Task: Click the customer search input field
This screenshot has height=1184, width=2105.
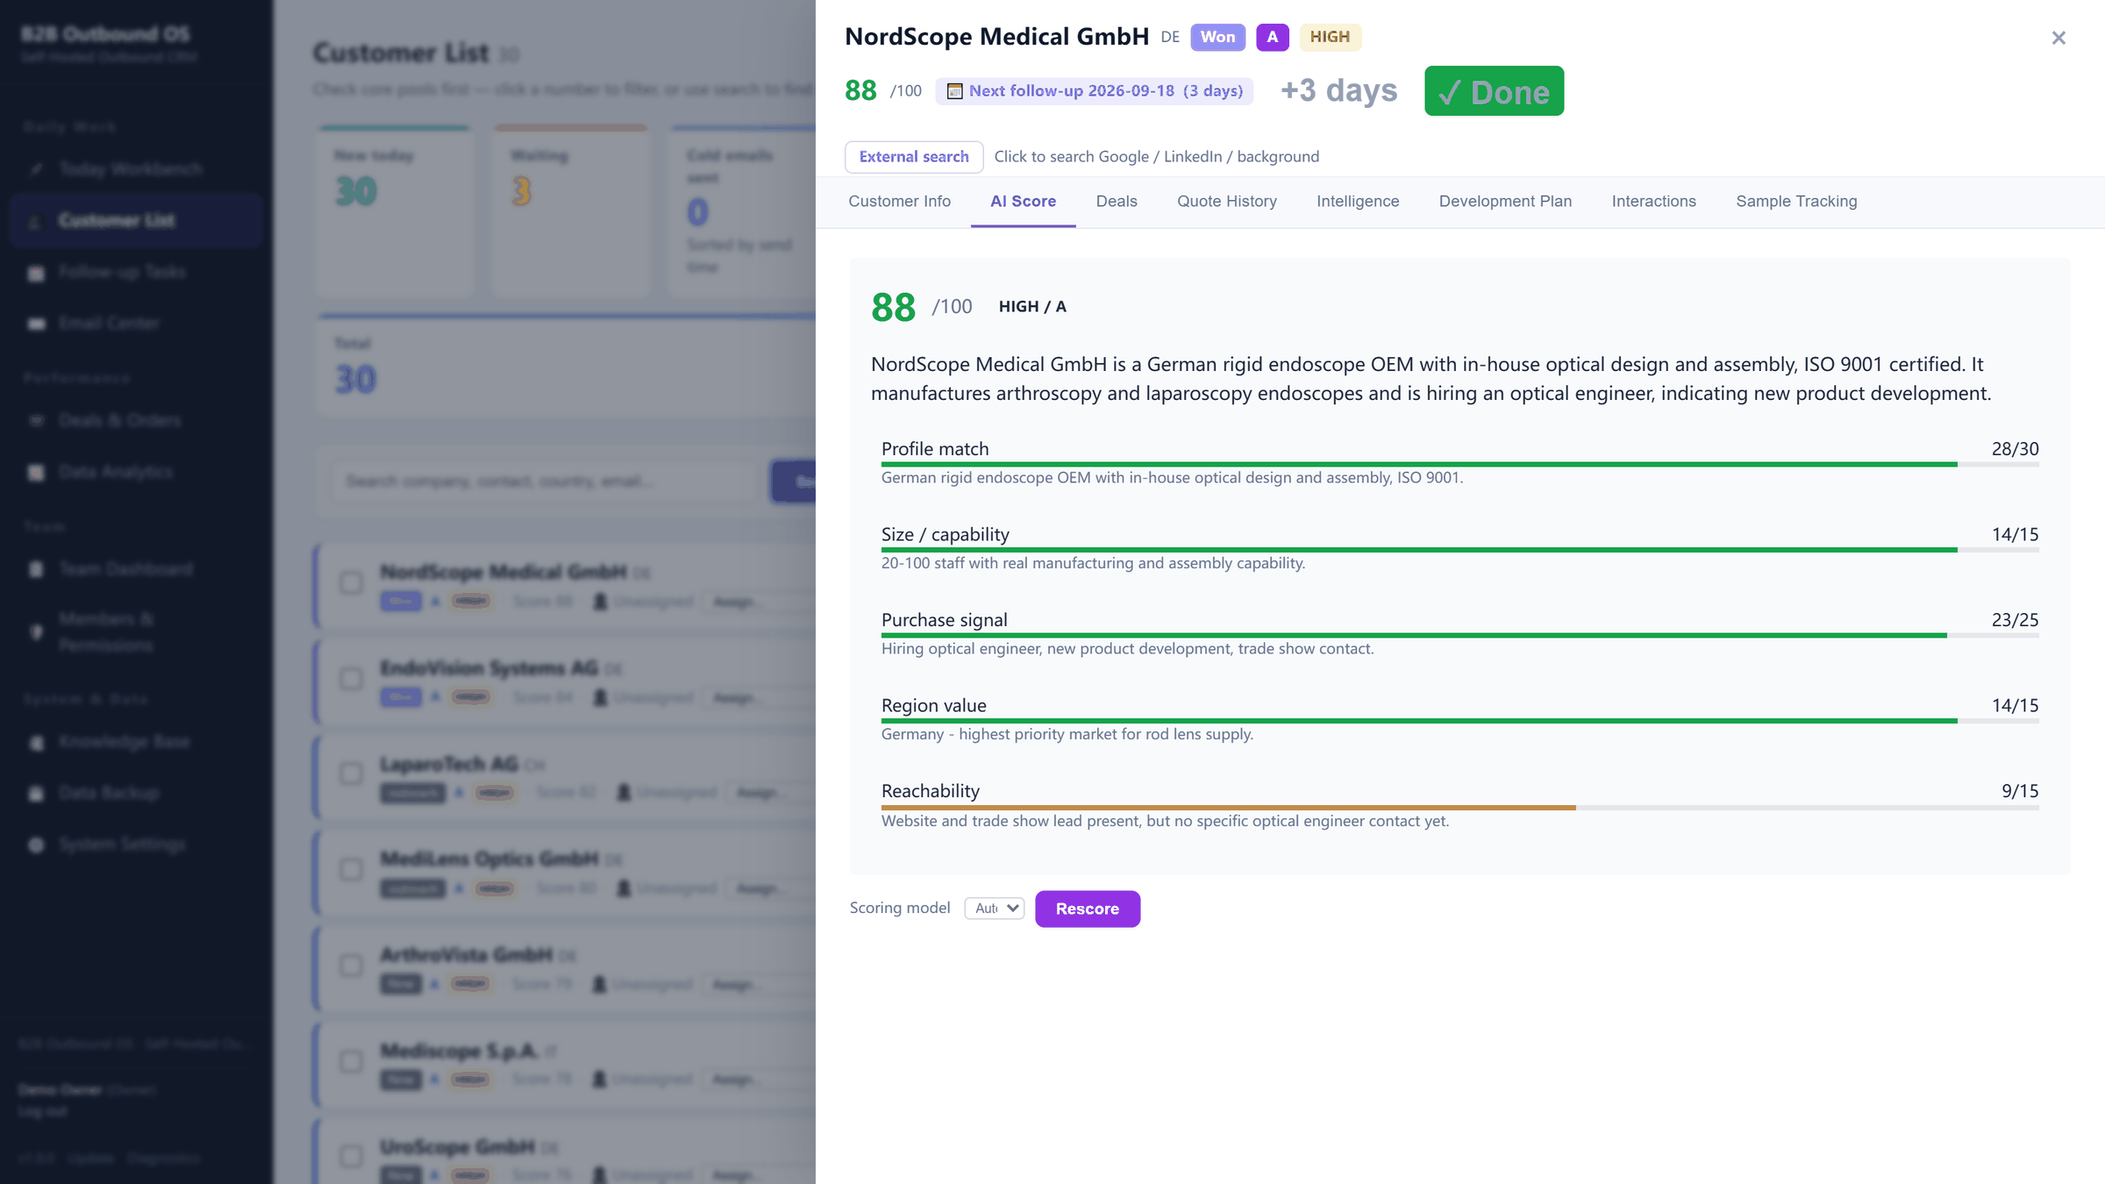Action: pos(544,481)
